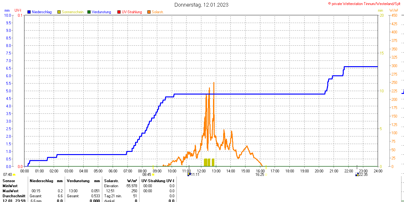Screen dimensions: 404x202
Task: Click the moon icon next to 22:35
Action: [357, 174]
